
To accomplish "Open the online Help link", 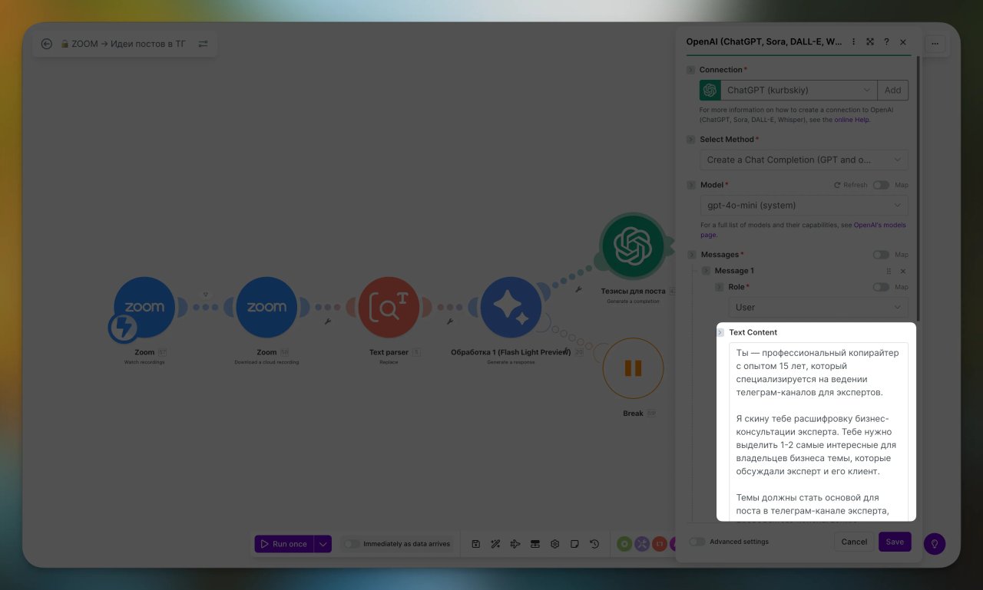I will click(x=852, y=120).
